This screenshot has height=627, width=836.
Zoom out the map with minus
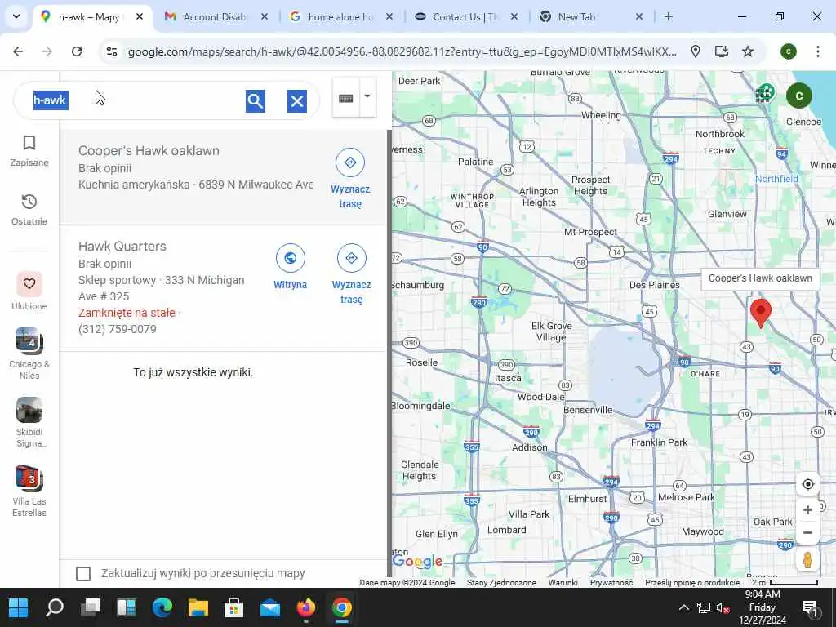coord(807,532)
